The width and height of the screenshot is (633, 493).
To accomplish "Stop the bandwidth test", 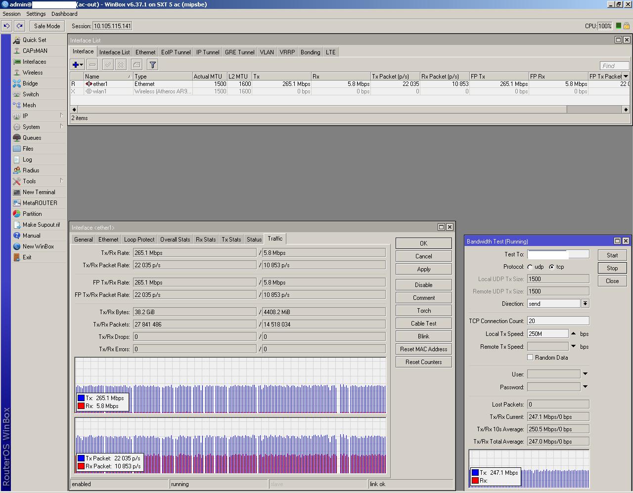I will (612, 268).
